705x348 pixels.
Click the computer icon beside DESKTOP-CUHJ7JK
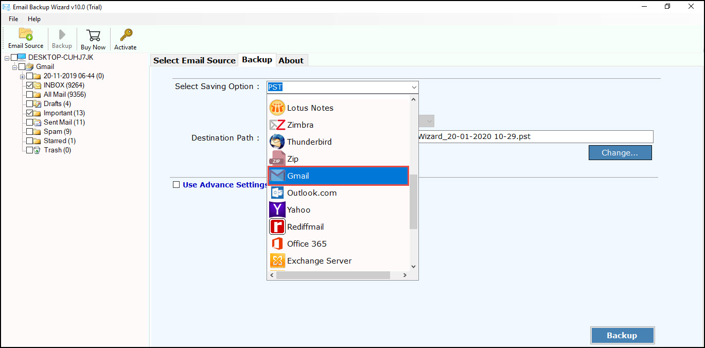click(22, 57)
